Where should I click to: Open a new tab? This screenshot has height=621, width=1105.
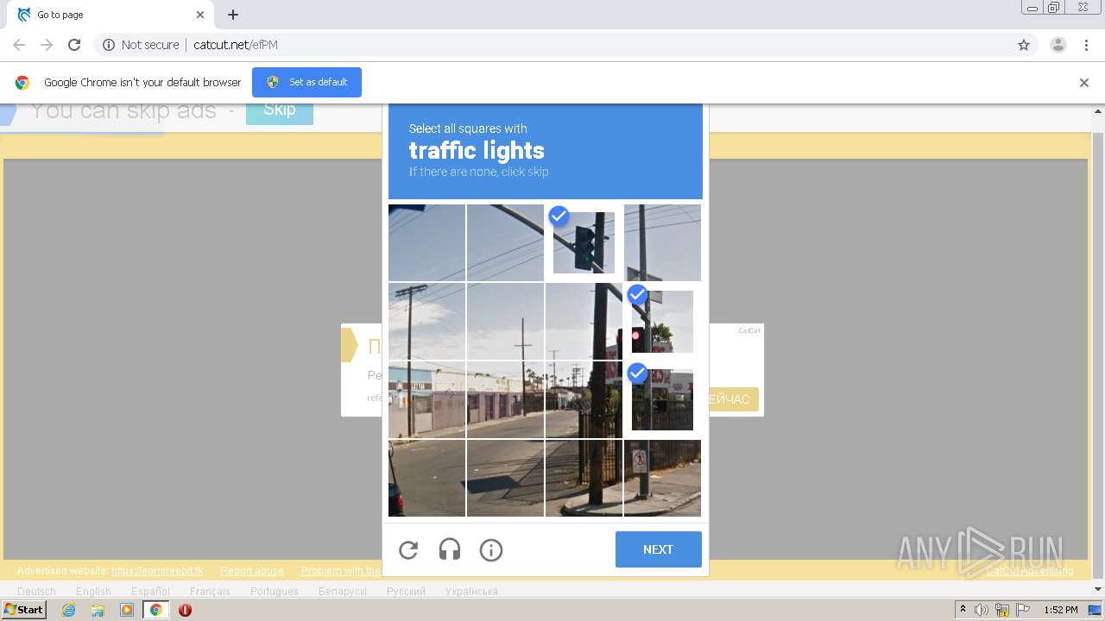pyautogui.click(x=233, y=15)
